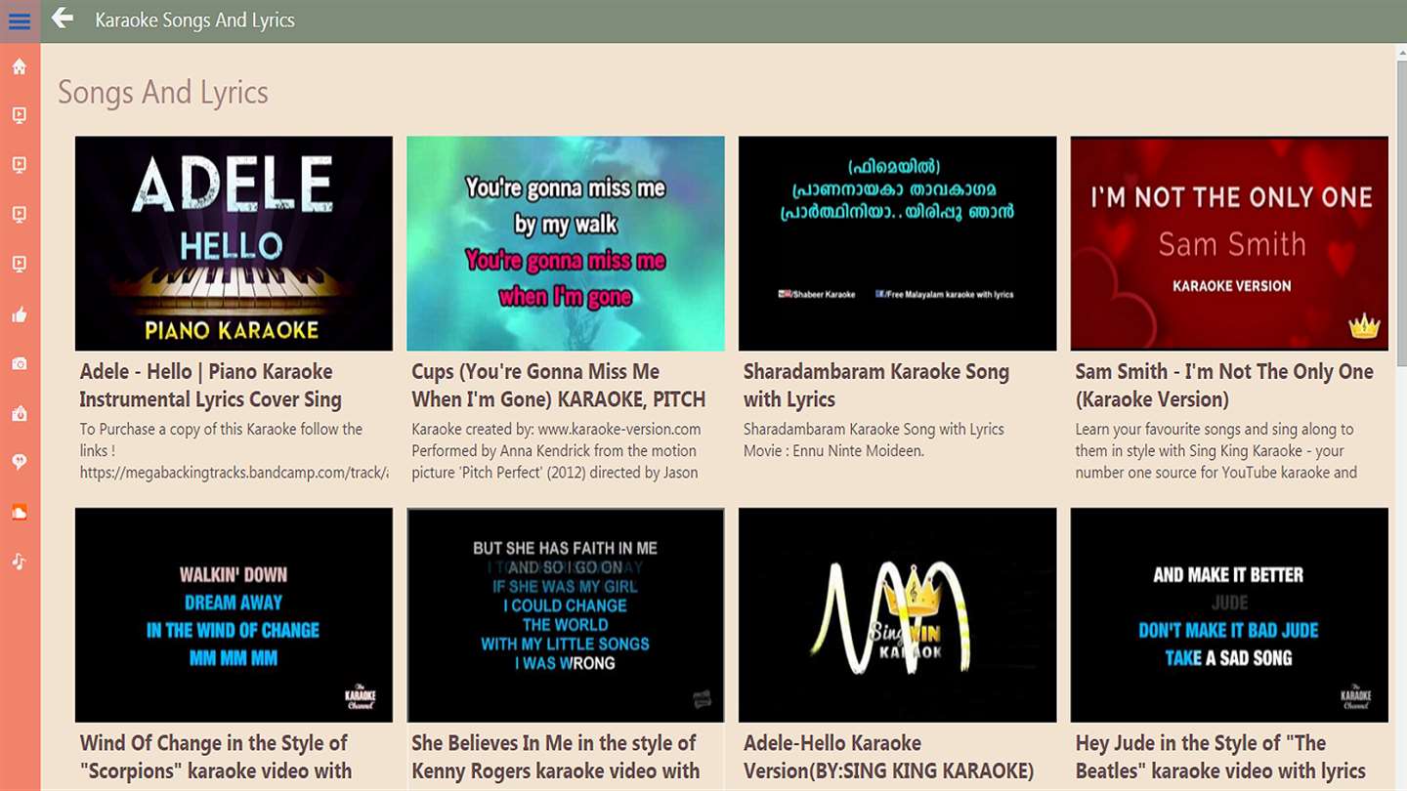Click the vertical scrollbar on the right edge
Viewport: 1407px width, 791px height.
tap(1401, 417)
